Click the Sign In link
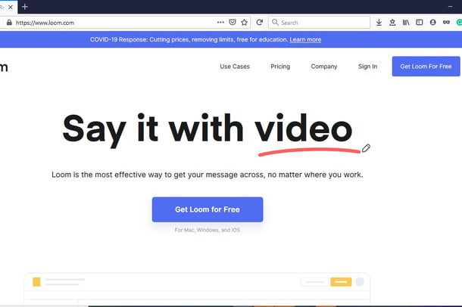This screenshot has height=307, width=462. 367,67
